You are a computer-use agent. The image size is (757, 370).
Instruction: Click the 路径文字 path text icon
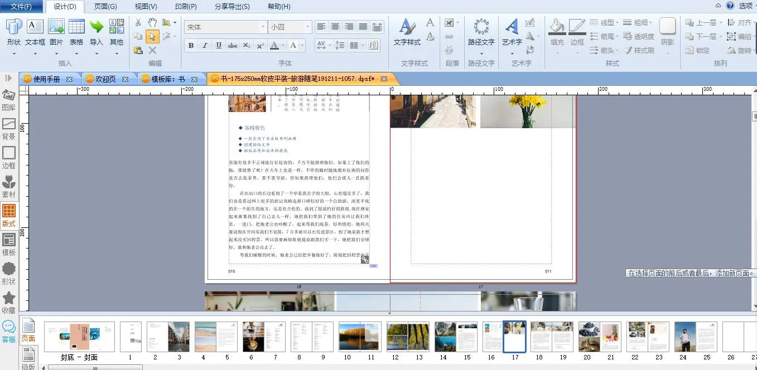click(481, 27)
